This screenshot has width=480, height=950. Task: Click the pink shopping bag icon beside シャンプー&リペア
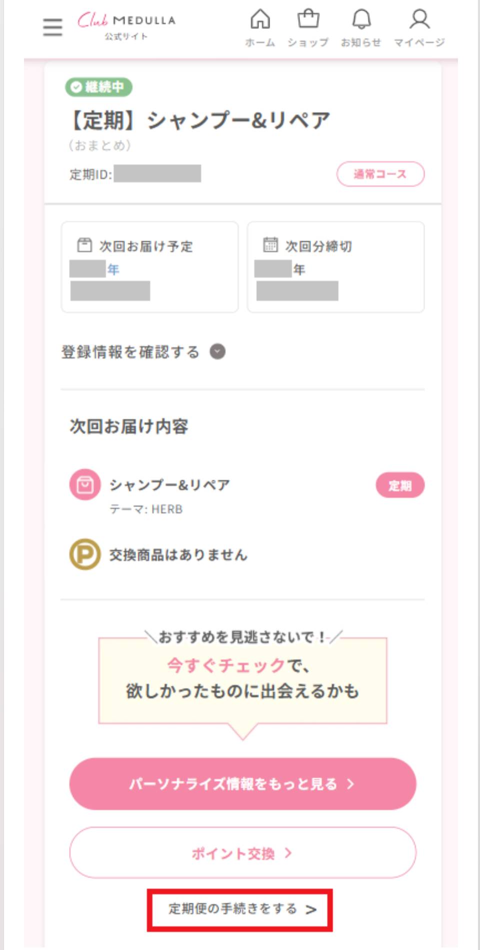(84, 484)
